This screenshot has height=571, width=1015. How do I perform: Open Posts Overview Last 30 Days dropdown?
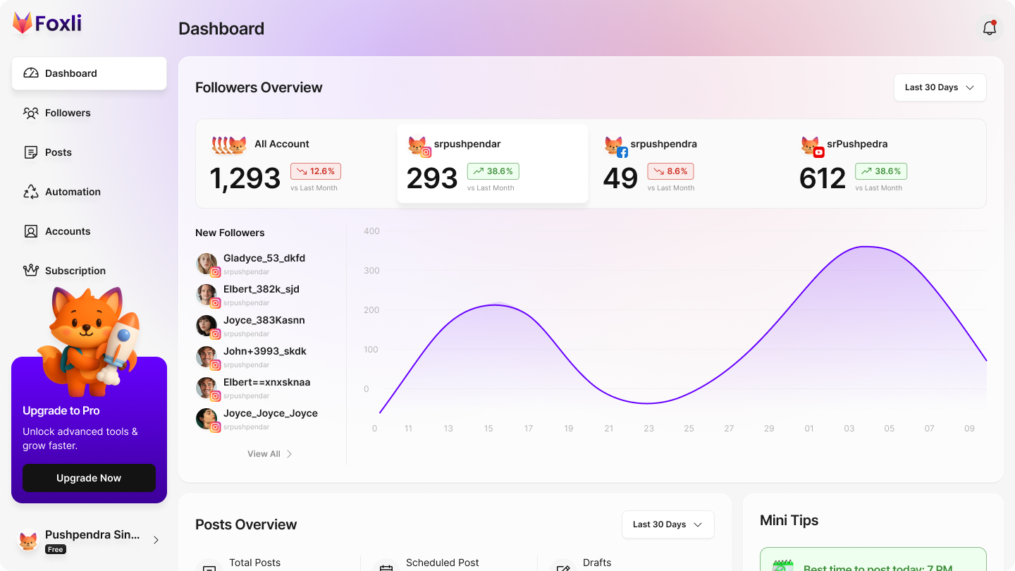tap(668, 524)
